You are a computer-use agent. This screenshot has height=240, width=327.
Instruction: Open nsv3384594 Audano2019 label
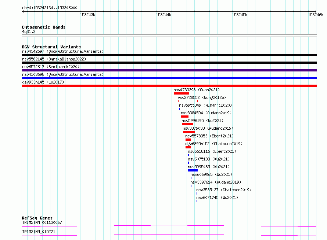[x=206, y=113]
